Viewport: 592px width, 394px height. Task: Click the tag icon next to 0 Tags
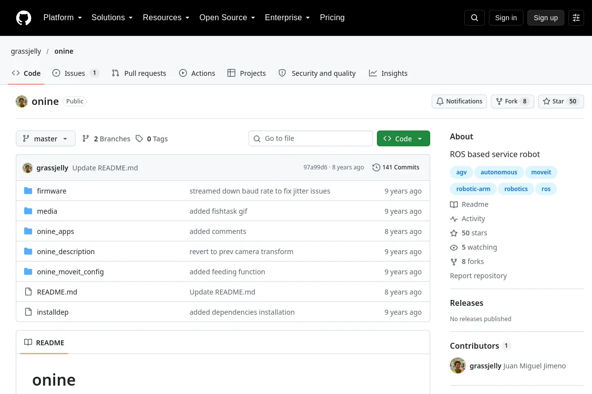[x=140, y=139]
